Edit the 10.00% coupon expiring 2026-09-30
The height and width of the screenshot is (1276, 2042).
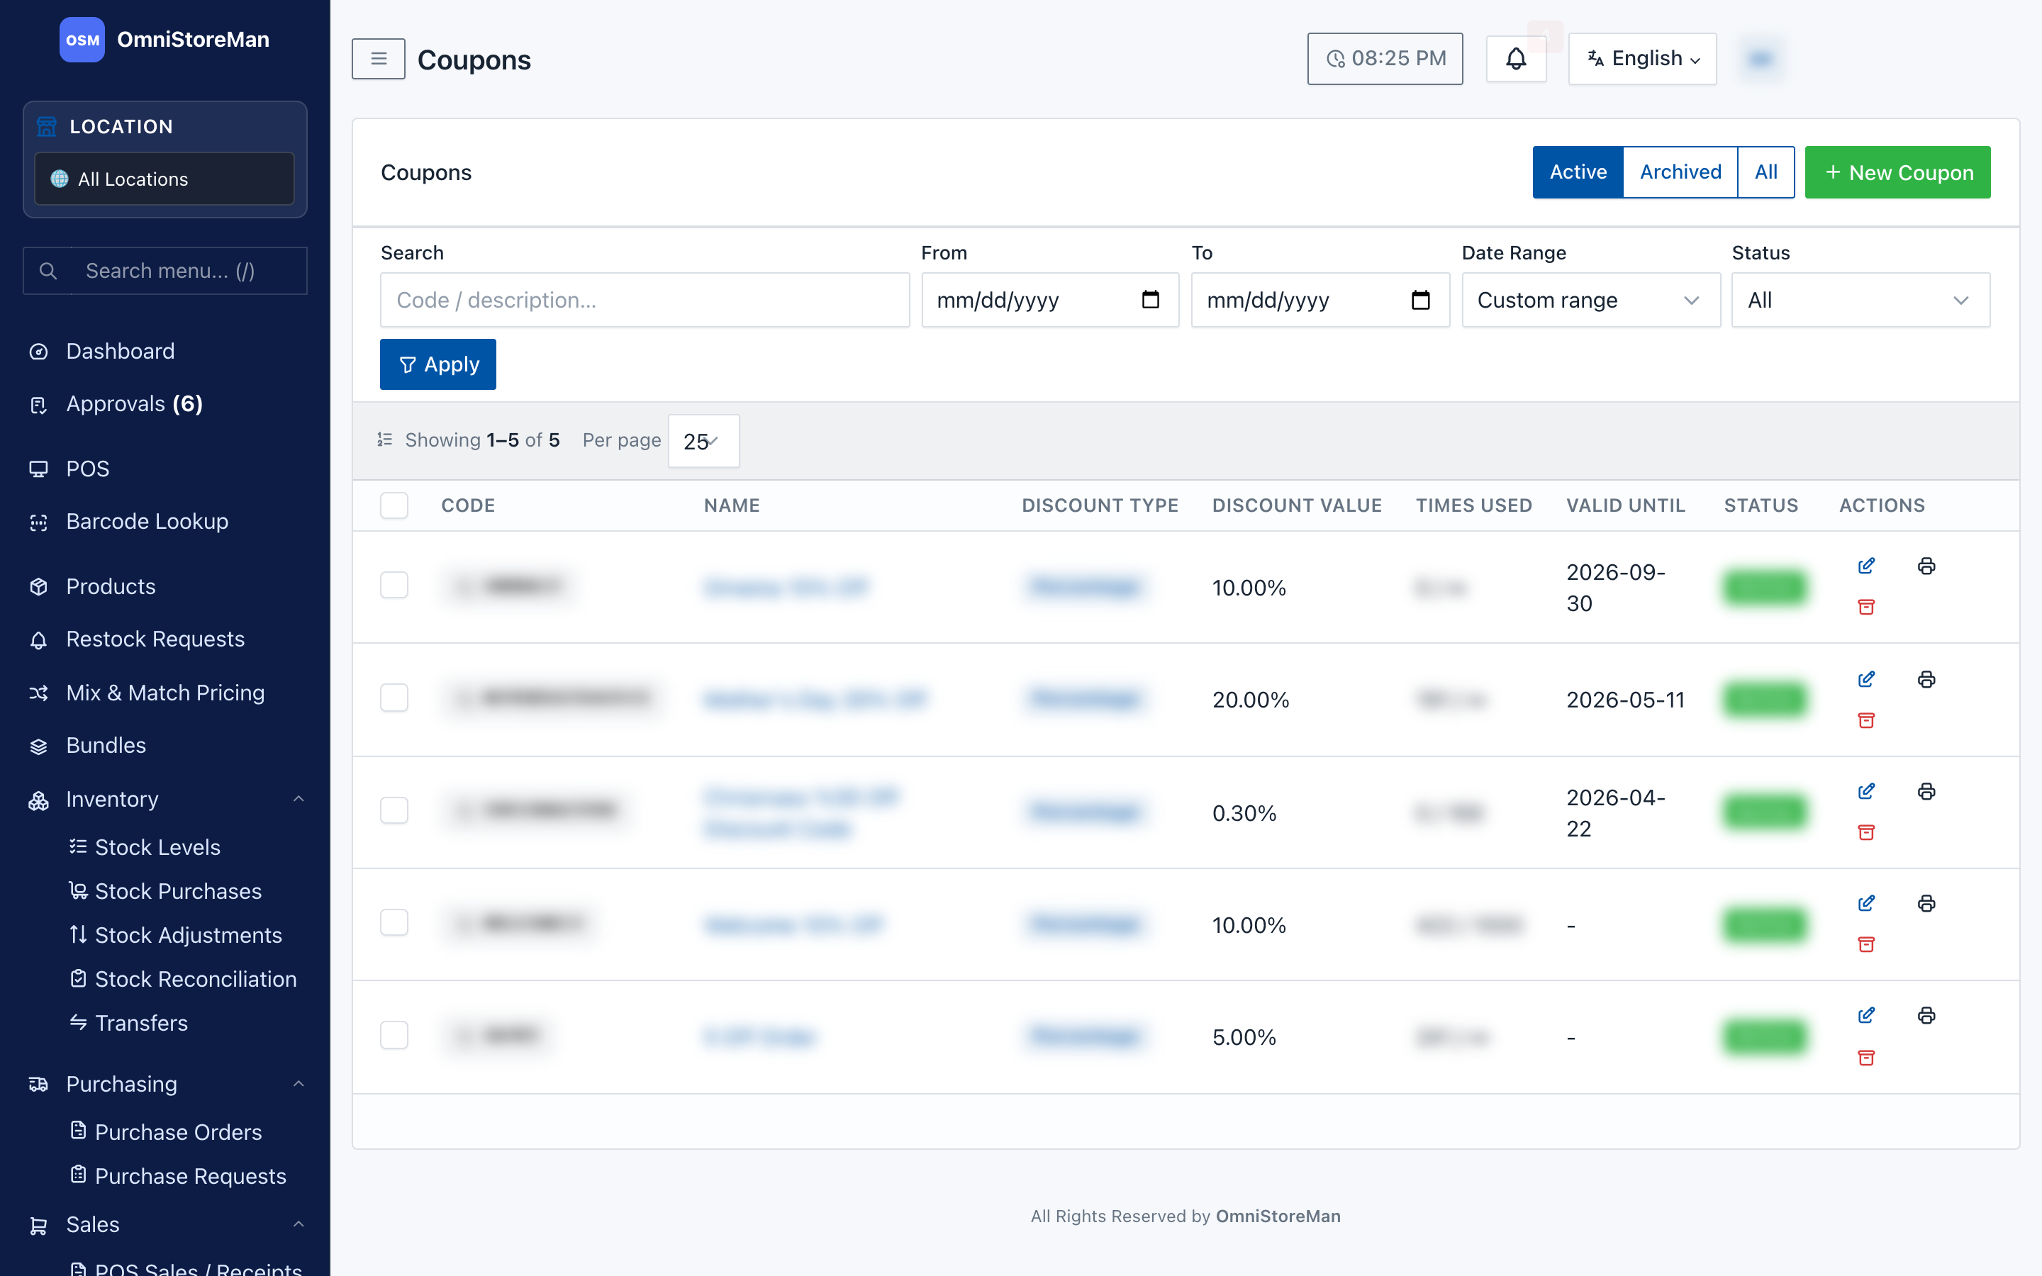[1865, 566]
